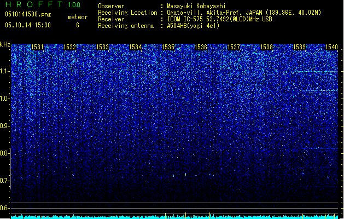The image size is (344, 219).
Task: Click the time marker 1531
Action: (x=37, y=47)
